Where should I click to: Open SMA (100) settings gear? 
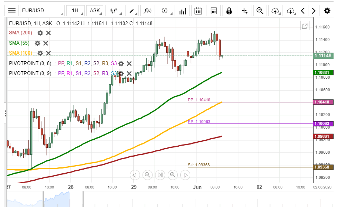40,53
